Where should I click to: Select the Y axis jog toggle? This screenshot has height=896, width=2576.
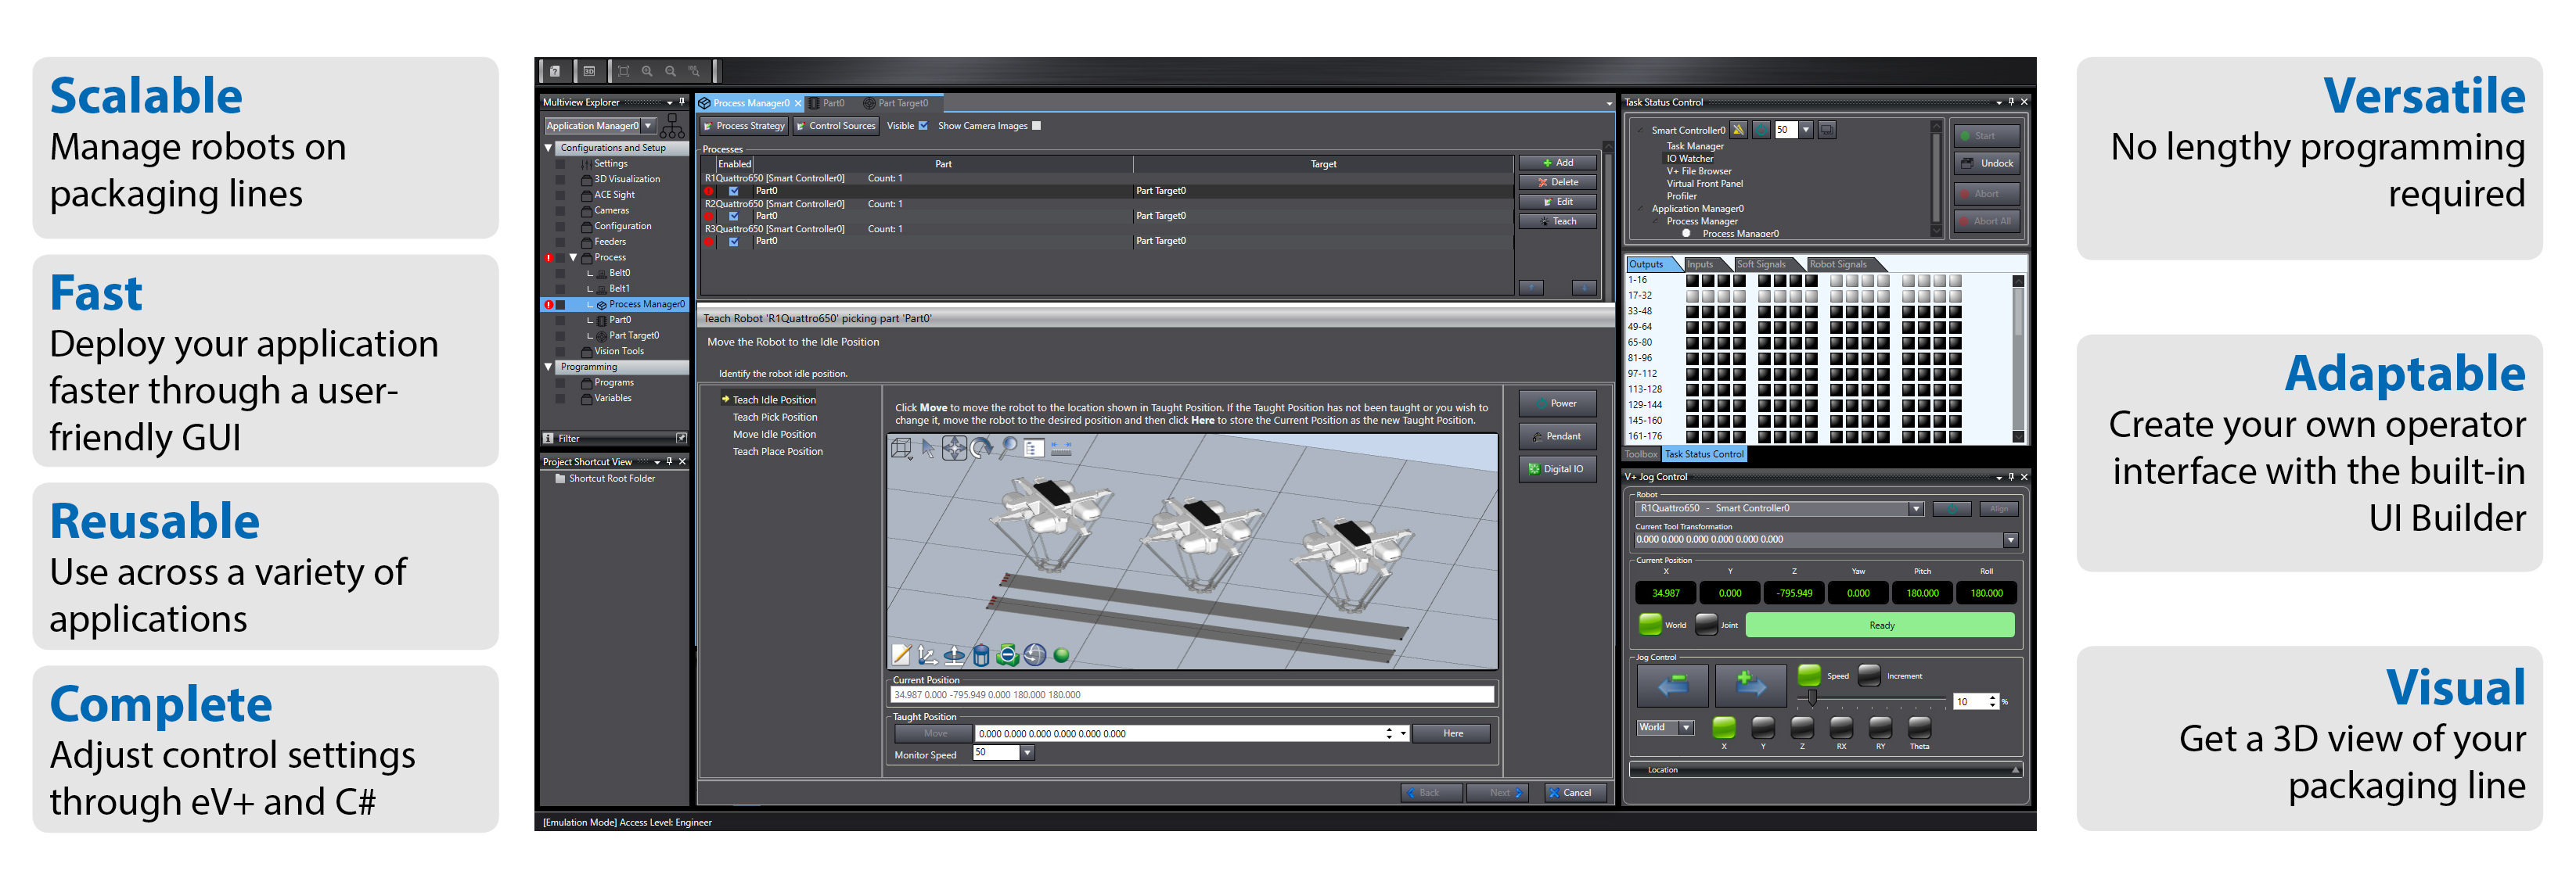[1763, 727]
